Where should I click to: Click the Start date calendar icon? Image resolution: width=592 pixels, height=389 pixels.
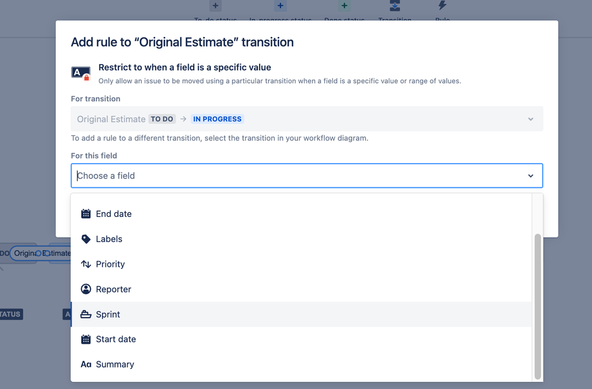click(86, 339)
